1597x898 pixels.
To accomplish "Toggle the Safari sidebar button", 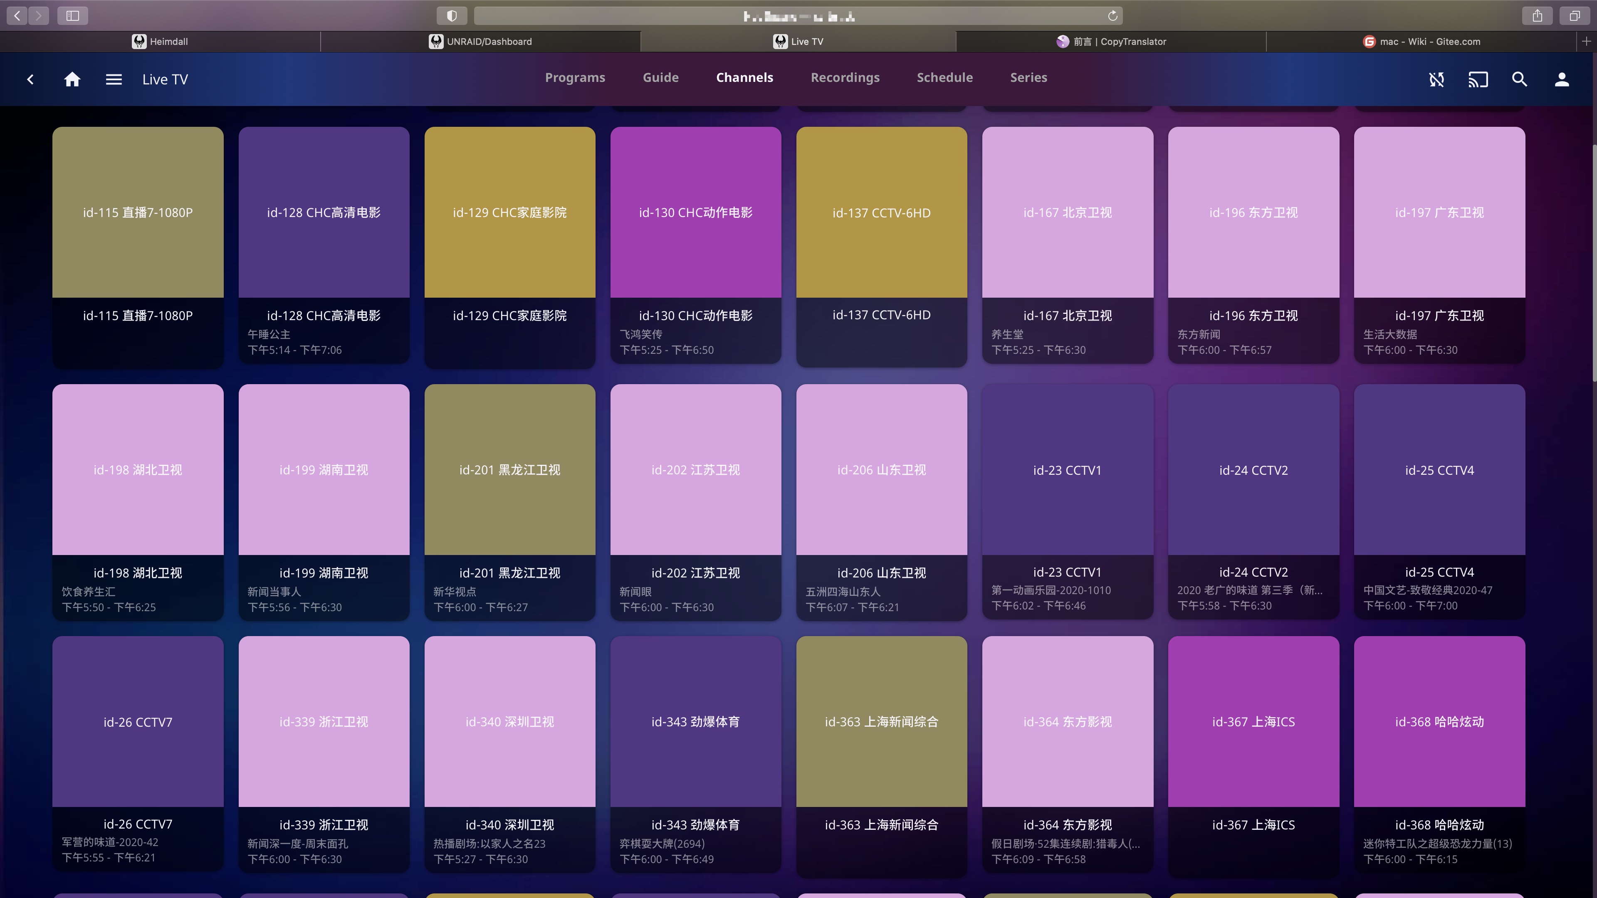I will [72, 15].
